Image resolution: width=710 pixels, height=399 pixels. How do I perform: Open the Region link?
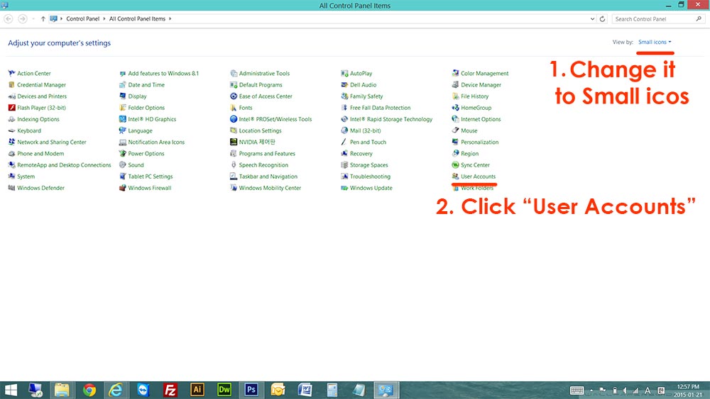[469, 154]
